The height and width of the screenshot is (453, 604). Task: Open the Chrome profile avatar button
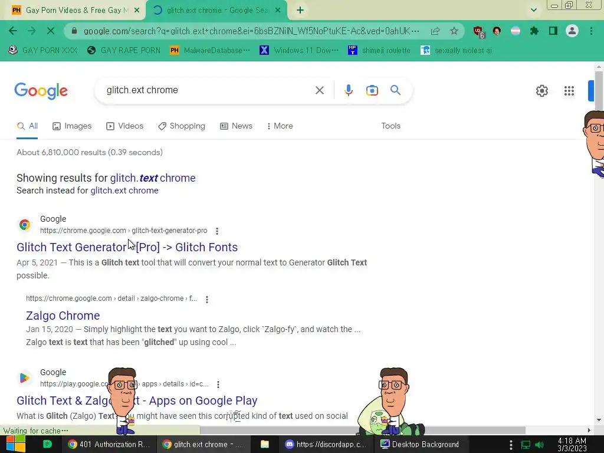[x=572, y=31]
